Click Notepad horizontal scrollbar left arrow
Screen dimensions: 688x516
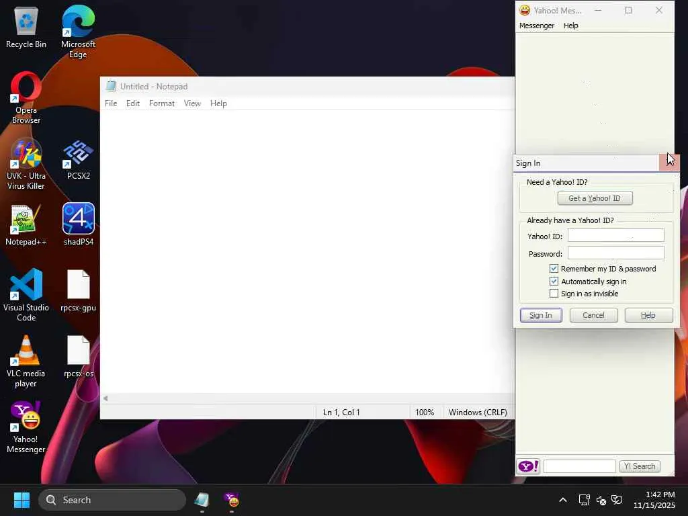tap(105, 398)
